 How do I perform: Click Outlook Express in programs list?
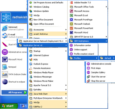48,64
